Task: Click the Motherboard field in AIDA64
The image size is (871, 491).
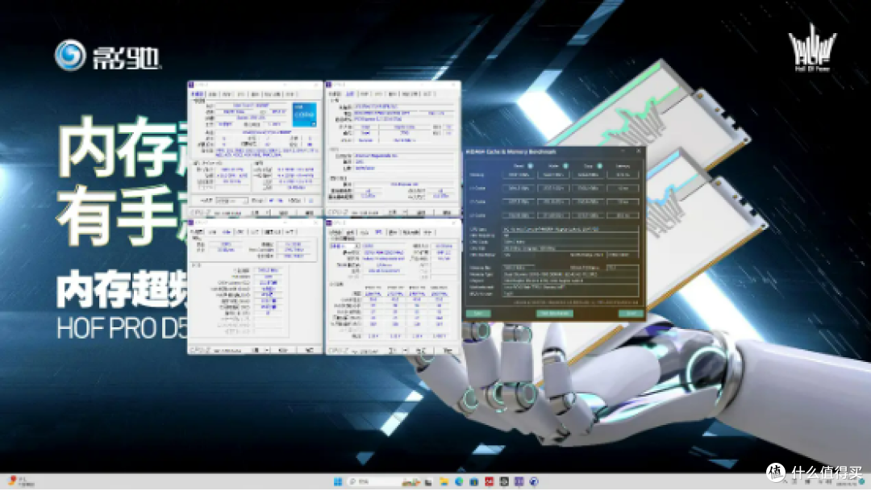Action: click(570, 287)
